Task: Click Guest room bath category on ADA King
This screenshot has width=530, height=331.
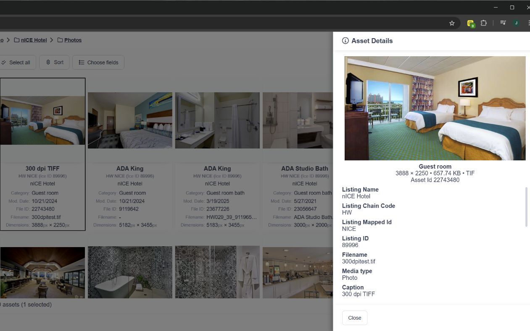Action: point(225,193)
